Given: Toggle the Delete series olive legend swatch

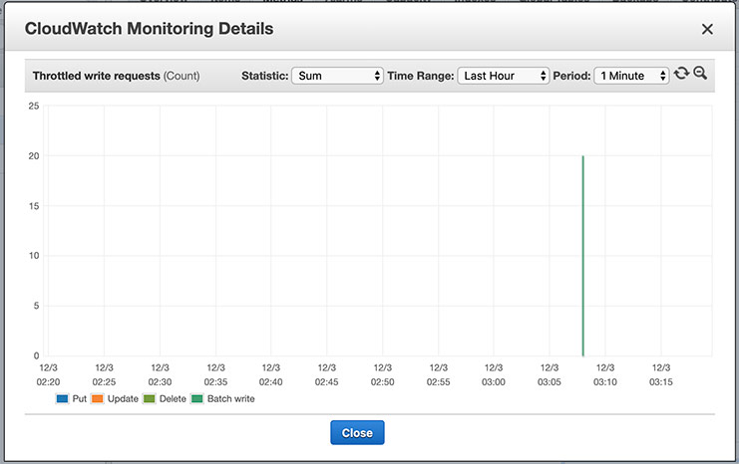Looking at the screenshot, I should pyautogui.click(x=149, y=399).
